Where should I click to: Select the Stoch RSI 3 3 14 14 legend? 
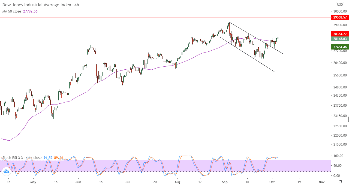[22, 158]
